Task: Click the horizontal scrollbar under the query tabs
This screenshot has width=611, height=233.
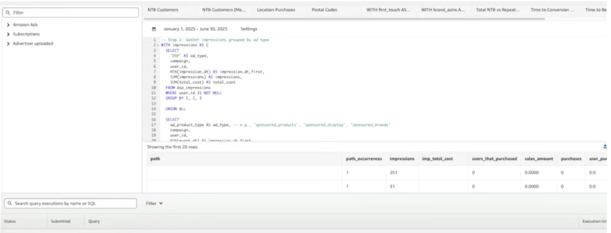Action: click(344, 19)
